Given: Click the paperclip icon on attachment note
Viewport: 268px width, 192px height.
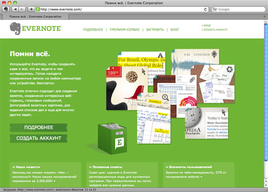Looking at the screenshot, I should click(x=192, y=80).
